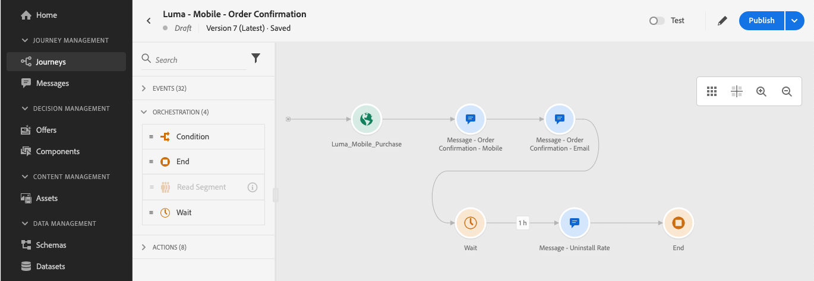Open the Home page in sidebar
This screenshot has height=281, width=814.
[66, 15]
